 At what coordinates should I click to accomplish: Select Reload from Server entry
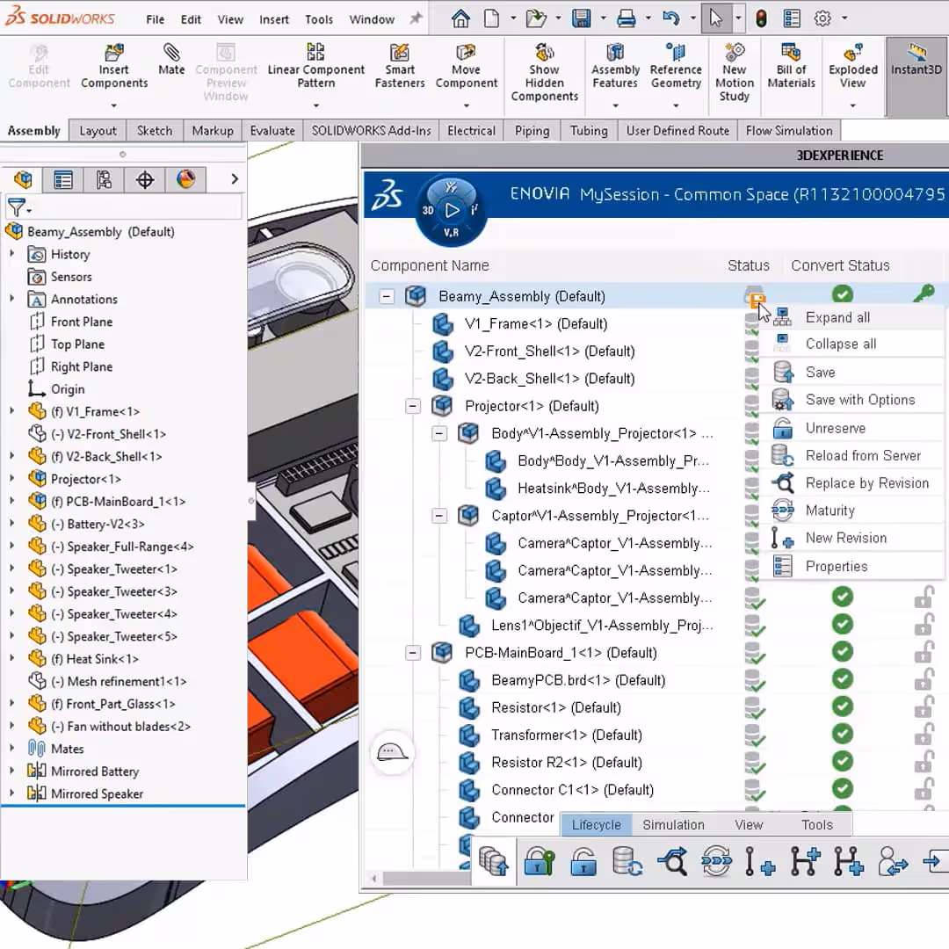click(x=852, y=455)
